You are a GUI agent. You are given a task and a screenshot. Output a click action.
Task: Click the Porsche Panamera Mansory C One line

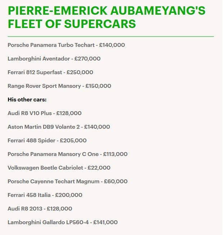pyautogui.click(x=68, y=154)
